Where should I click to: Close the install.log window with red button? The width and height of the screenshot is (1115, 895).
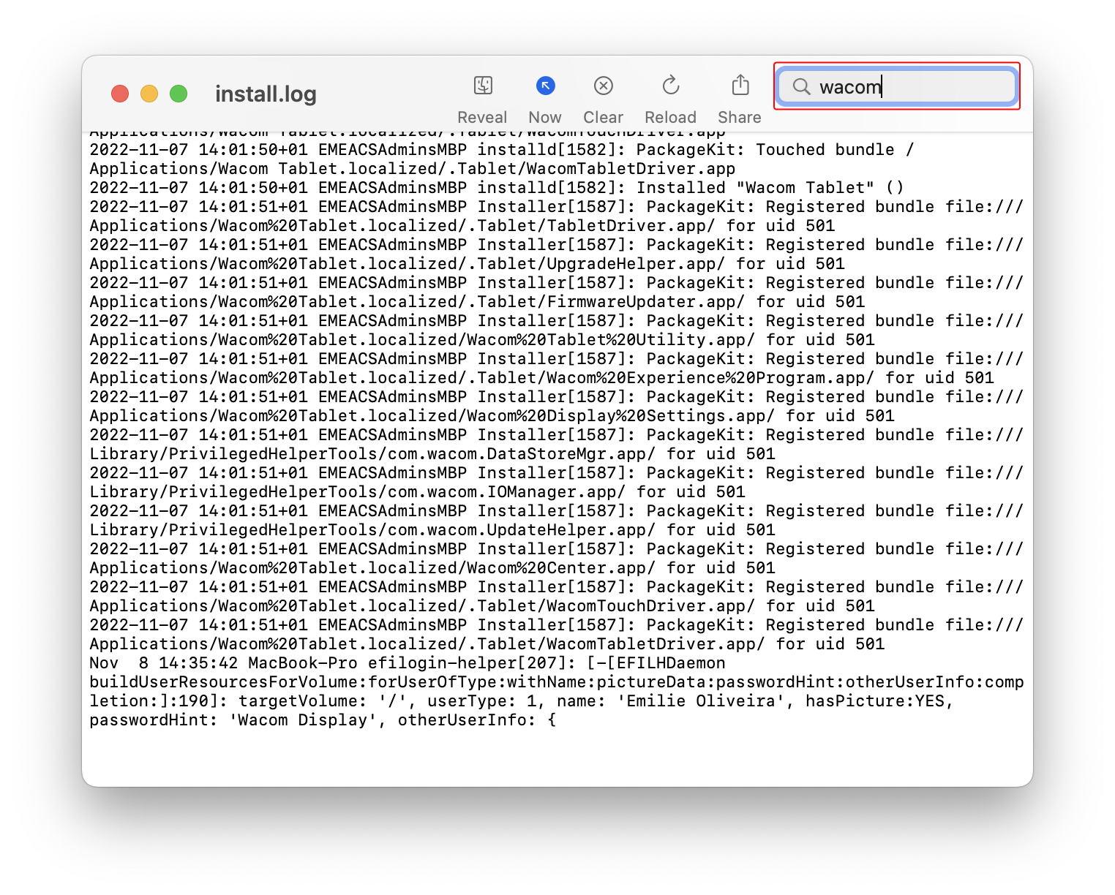pos(120,94)
